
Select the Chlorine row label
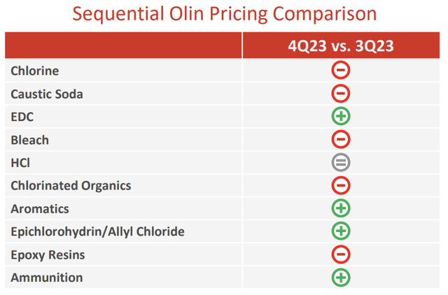pyautogui.click(x=35, y=71)
